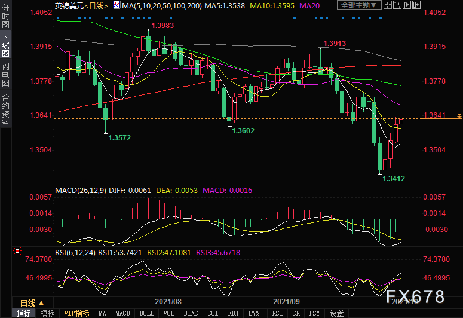Apply the BIAS indicator

pyautogui.click(x=191, y=313)
